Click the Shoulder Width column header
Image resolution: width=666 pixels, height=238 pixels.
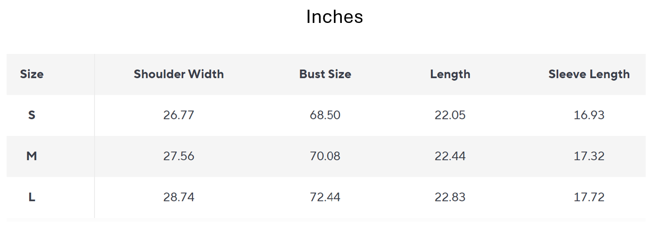[x=179, y=74]
